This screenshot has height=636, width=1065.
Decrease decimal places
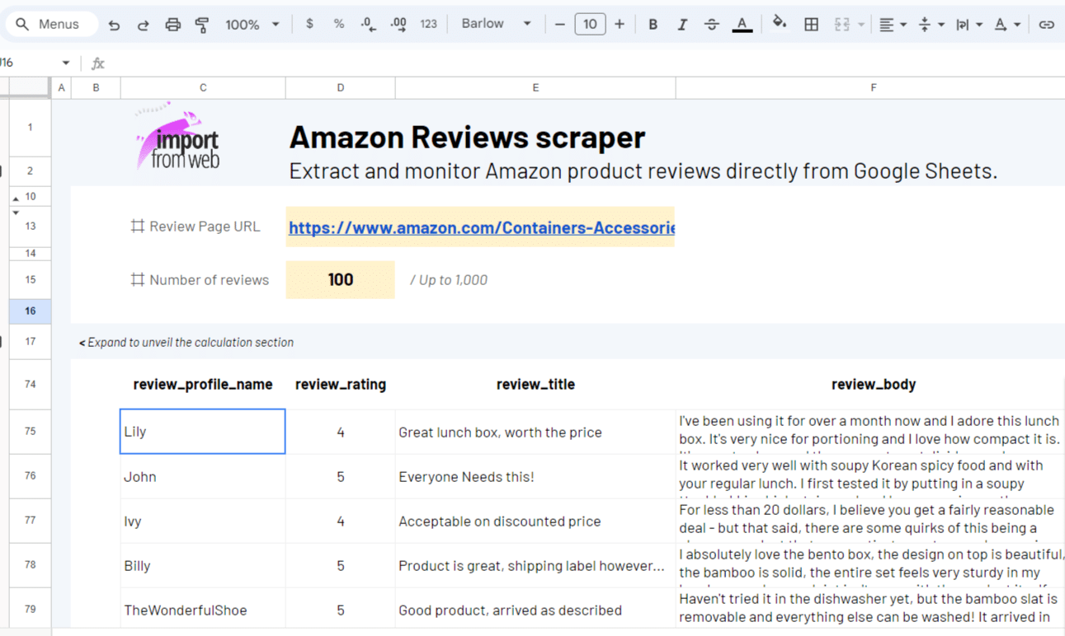coord(368,25)
